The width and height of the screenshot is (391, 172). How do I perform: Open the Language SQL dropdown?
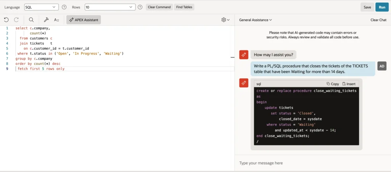41,7
